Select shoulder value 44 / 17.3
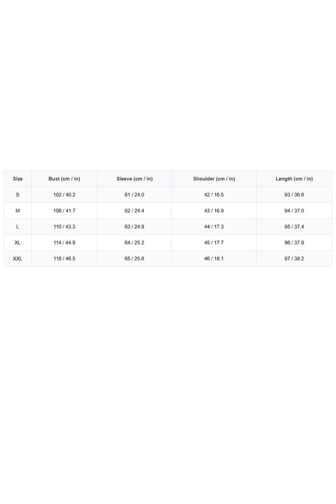This screenshot has width=336, height=504. pyautogui.click(x=214, y=227)
